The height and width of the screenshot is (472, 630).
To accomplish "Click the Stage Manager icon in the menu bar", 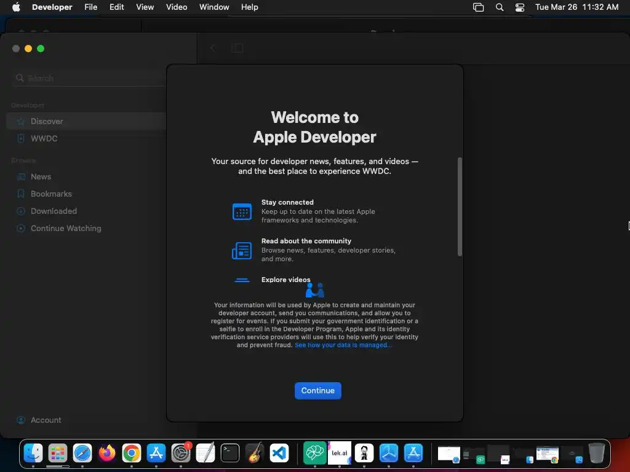I will coord(478,7).
